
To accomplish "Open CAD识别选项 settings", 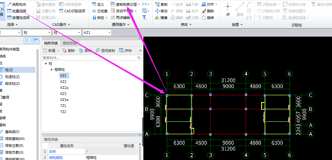I will click(x=72, y=11).
